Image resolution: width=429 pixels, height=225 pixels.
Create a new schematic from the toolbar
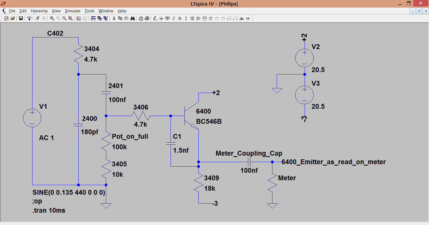click(x=6, y=18)
